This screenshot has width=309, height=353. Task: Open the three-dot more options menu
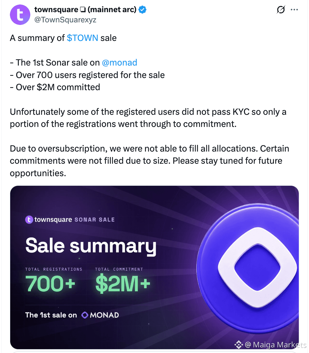click(x=294, y=10)
